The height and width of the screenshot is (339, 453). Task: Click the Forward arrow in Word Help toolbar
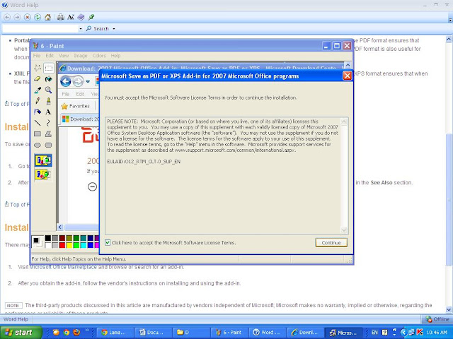17,17
